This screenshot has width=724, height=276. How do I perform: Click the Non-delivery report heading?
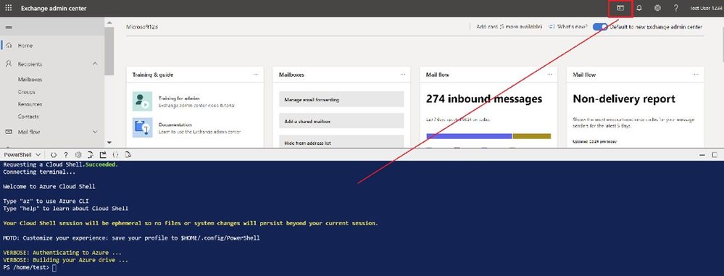pos(624,99)
